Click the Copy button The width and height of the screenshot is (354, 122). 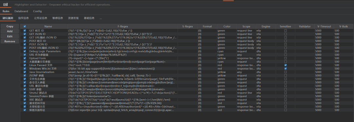[x=10, y=26]
